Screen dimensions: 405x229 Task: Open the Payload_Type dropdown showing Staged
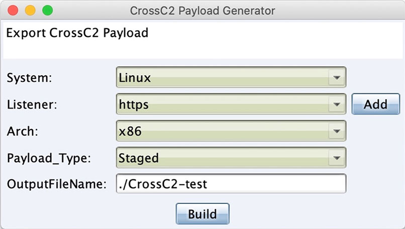coord(231,158)
